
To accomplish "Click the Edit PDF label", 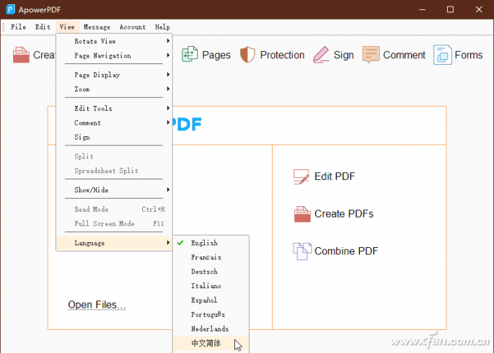I will (335, 176).
